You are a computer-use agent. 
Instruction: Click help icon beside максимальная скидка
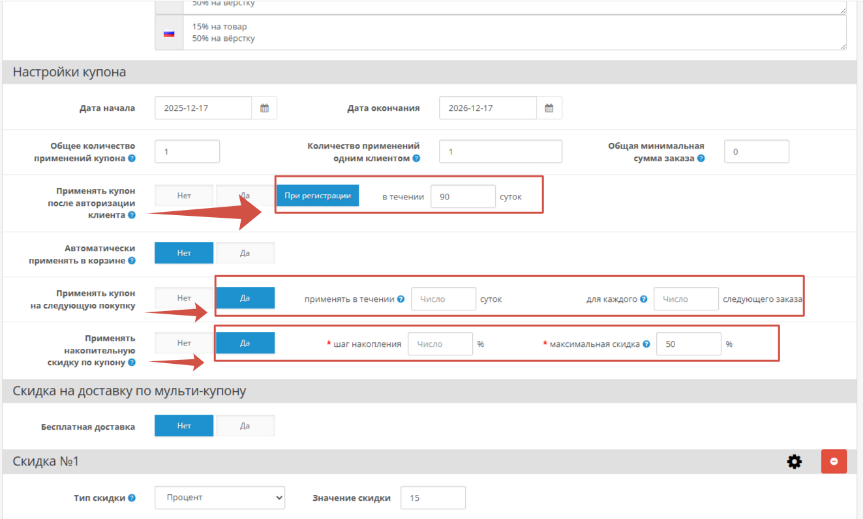click(646, 344)
